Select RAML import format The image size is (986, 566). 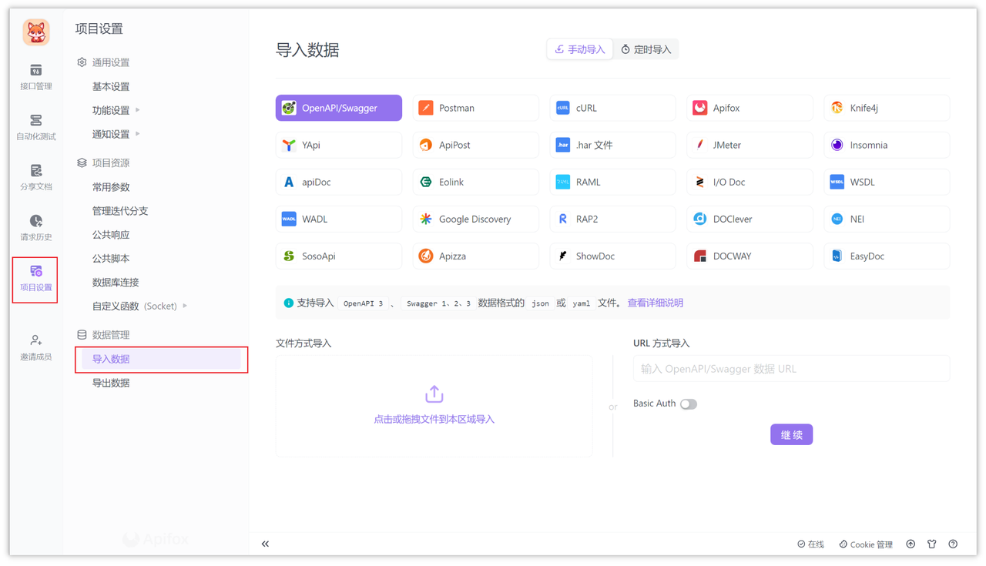613,182
